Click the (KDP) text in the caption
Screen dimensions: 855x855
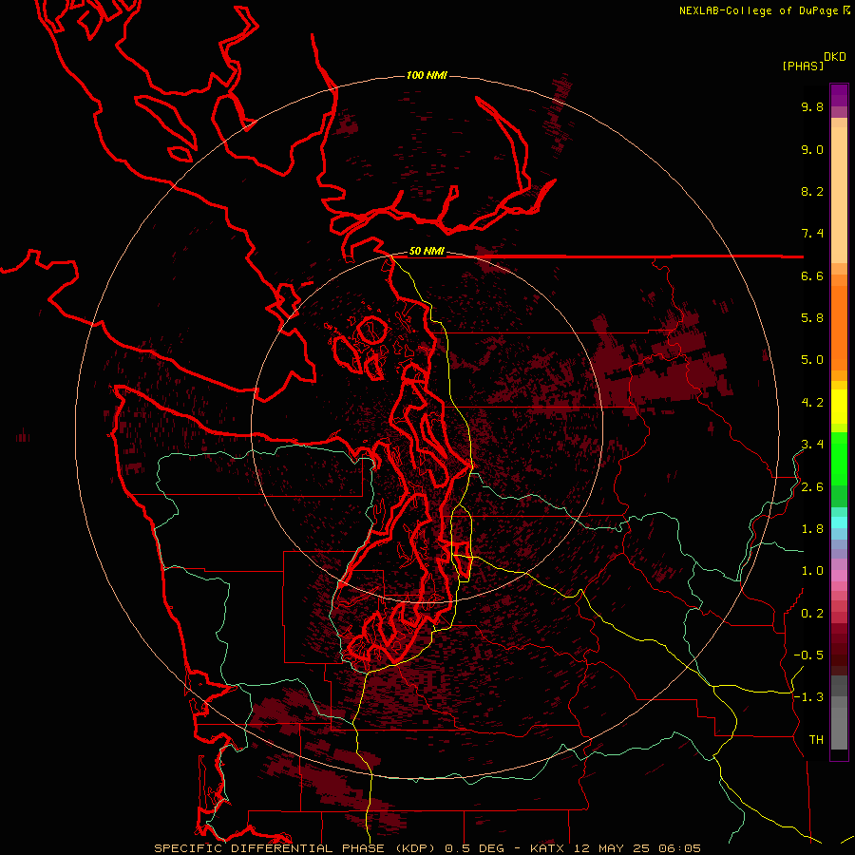416,848
